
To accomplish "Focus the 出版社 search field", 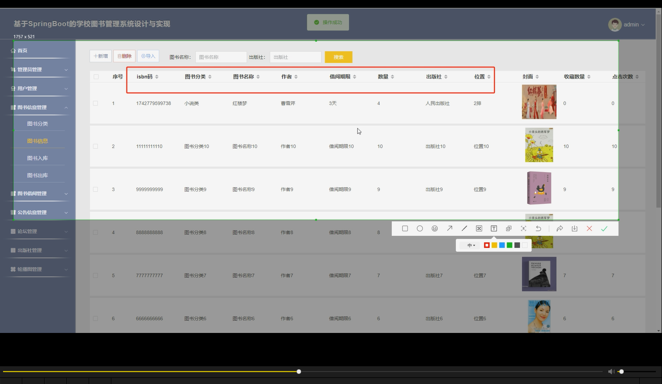I will (296, 57).
